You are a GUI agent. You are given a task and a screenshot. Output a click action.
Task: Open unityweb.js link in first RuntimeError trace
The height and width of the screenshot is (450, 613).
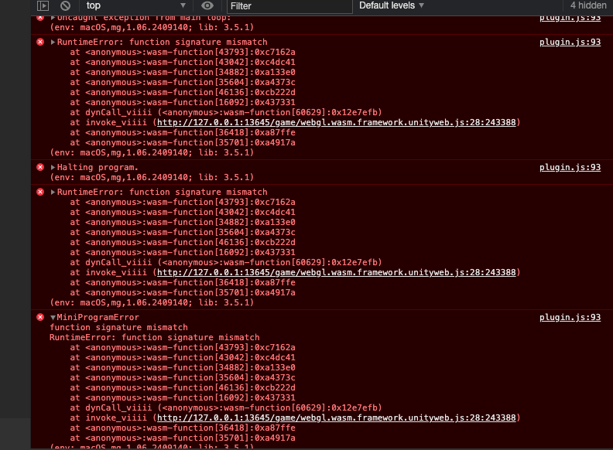click(x=337, y=122)
